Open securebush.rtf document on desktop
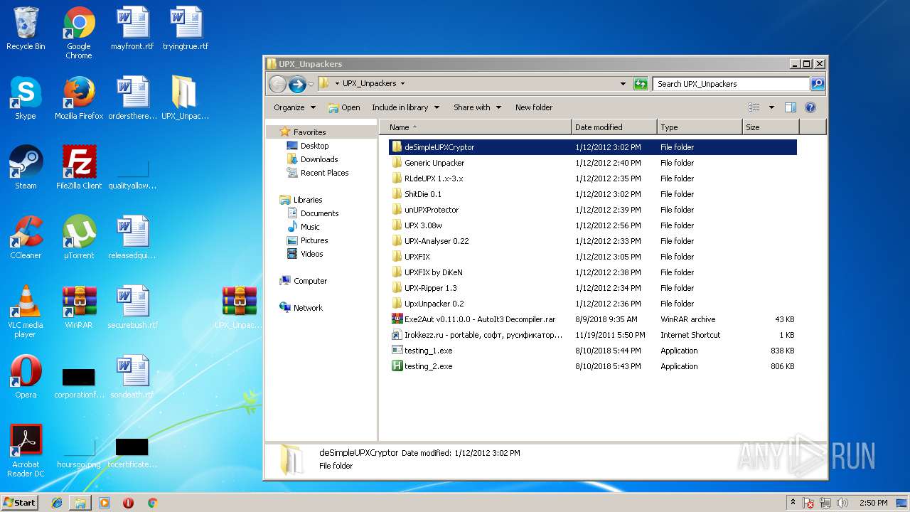 [x=132, y=307]
